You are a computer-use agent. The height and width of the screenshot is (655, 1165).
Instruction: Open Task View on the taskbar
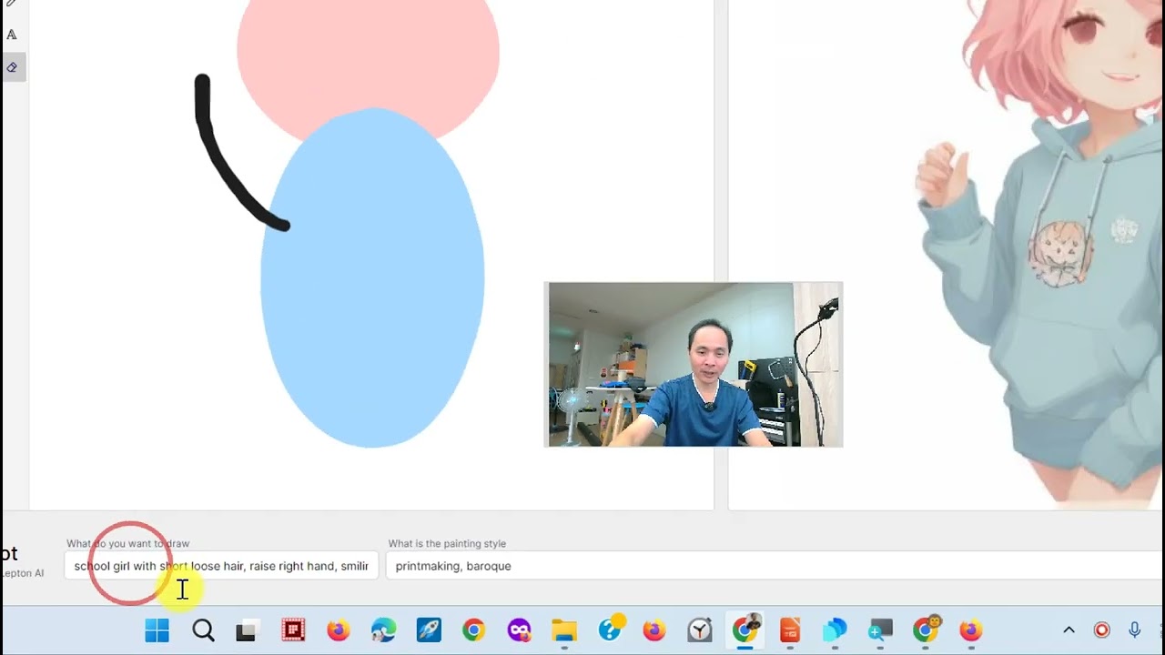coord(247,630)
